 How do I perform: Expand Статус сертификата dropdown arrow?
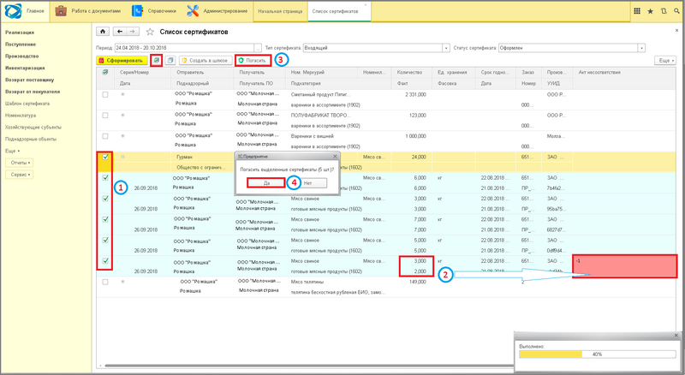pyautogui.click(x=641, y=48)
